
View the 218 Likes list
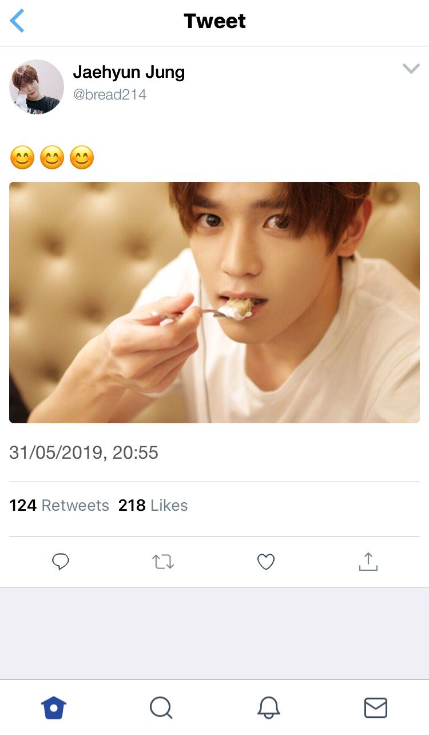tap(153, 506)
